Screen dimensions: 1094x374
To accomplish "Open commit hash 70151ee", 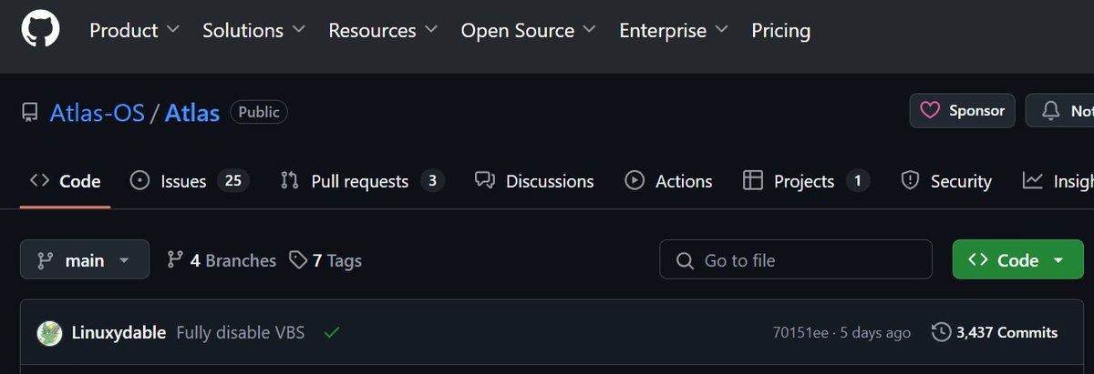I will 800,333.
